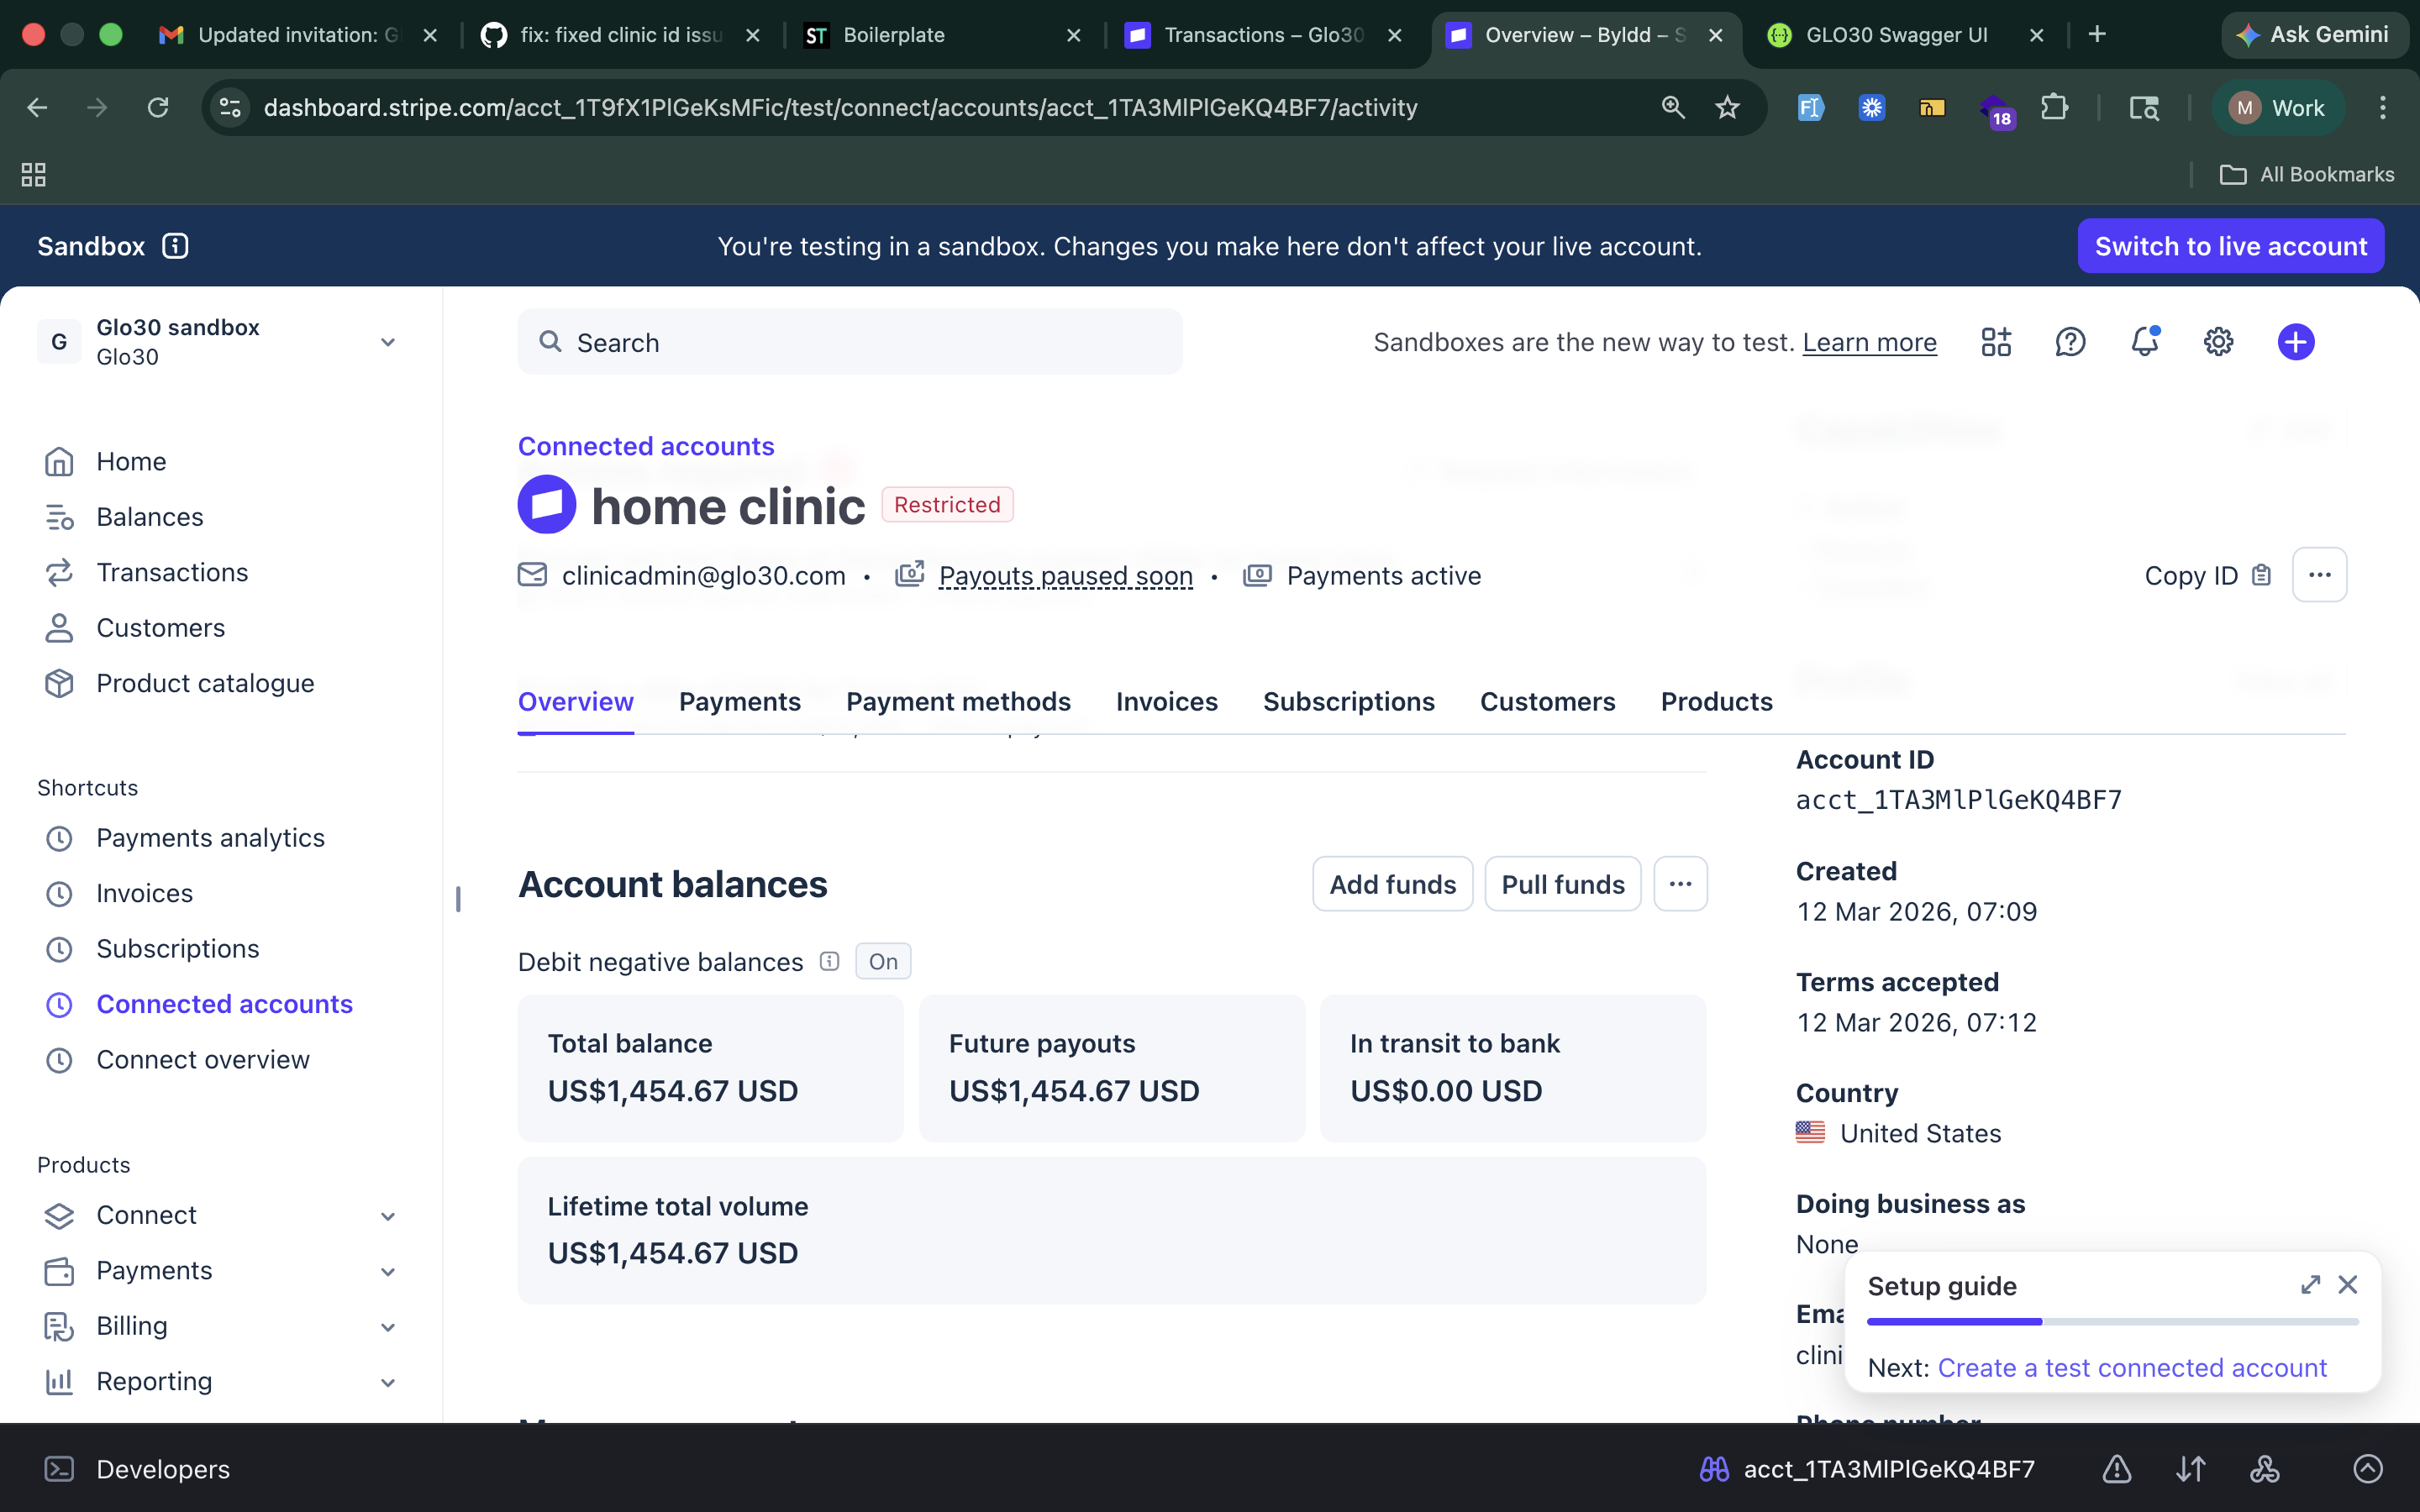2420x1512 pixels.
Task: Switch to the Payment methods tab
Action: (958, 702)
